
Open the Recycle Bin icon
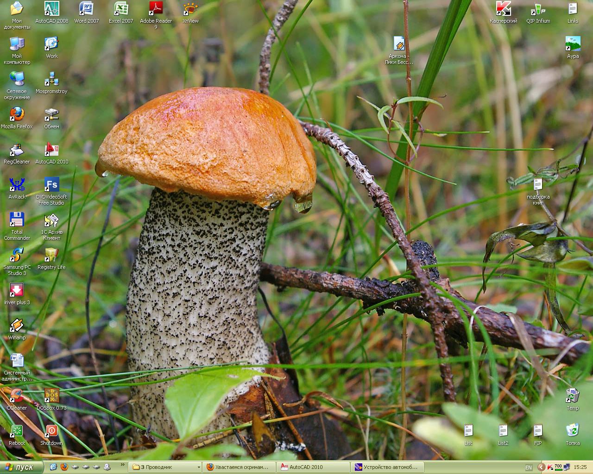573,431
